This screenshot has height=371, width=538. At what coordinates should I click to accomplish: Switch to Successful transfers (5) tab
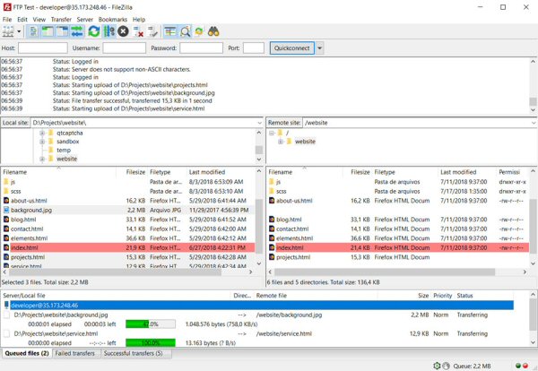[133, 353]
